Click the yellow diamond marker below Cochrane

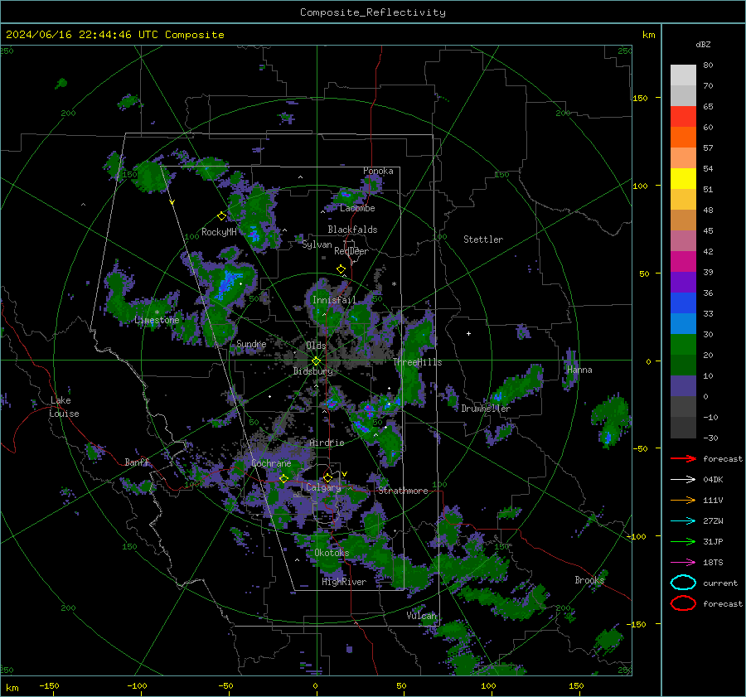pyautogui.click(x=283, y=479)
